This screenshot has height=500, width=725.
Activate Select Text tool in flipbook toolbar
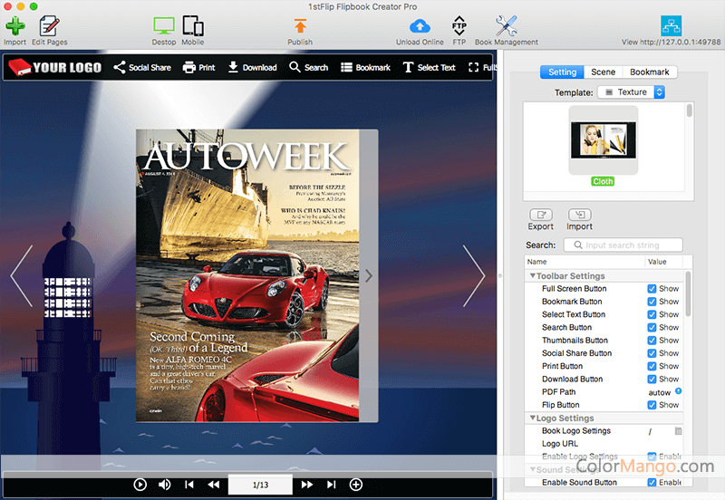429,67
